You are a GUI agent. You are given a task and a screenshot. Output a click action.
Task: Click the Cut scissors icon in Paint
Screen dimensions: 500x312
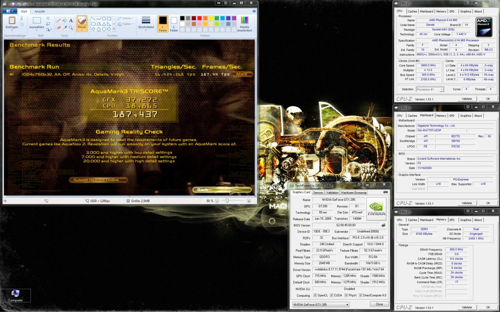[x=22, y=18]
